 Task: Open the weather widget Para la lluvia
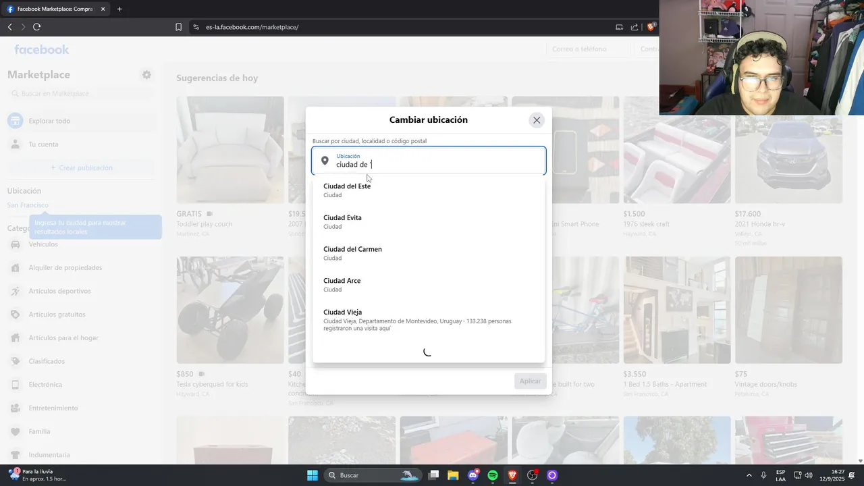click(38, 475)
